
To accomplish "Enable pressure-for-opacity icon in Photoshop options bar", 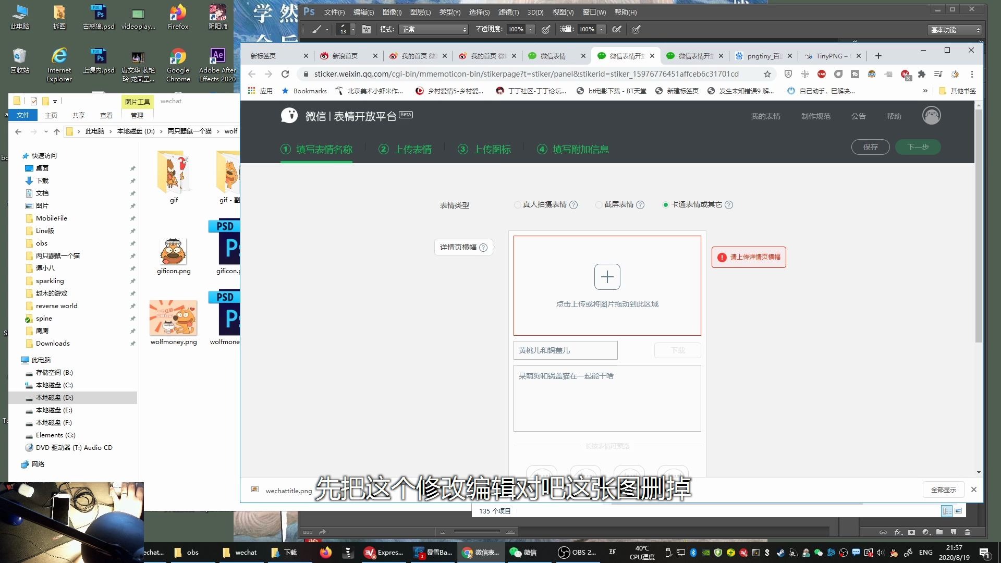I will point(546,30).
